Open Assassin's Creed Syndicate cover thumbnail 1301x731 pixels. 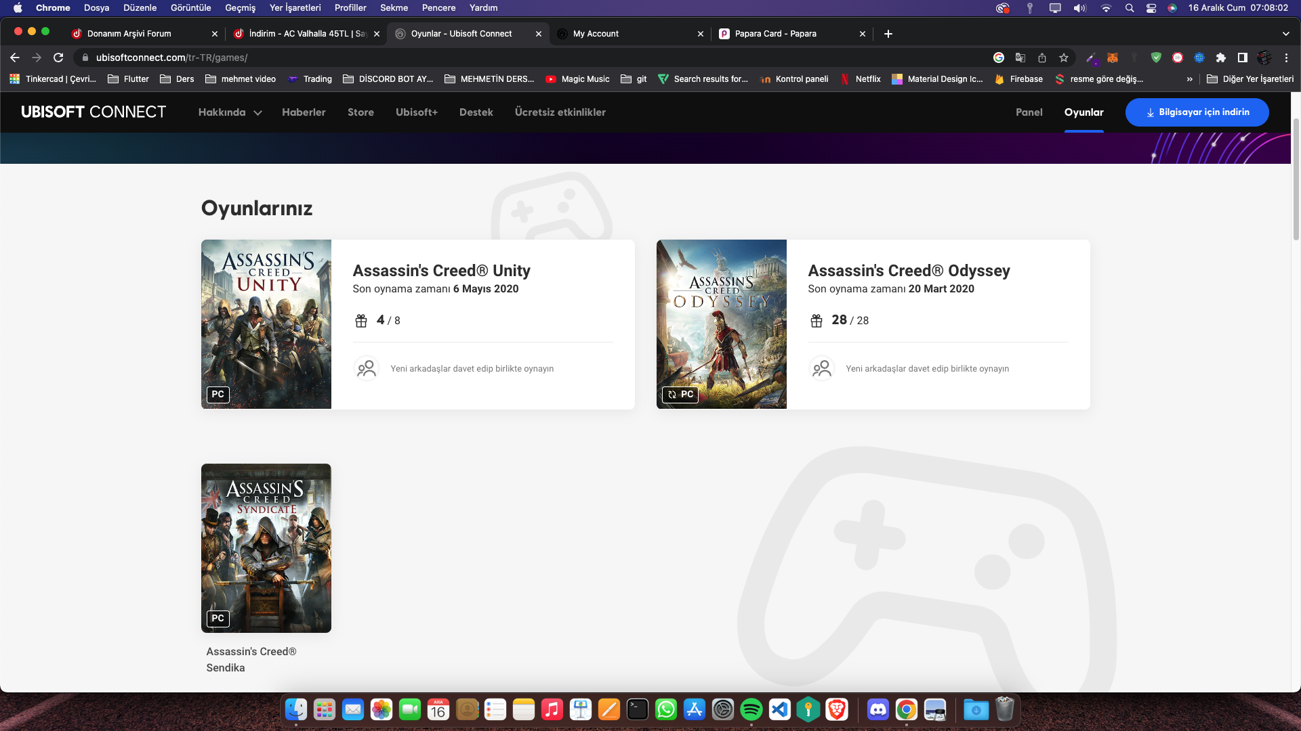(266, 548)
